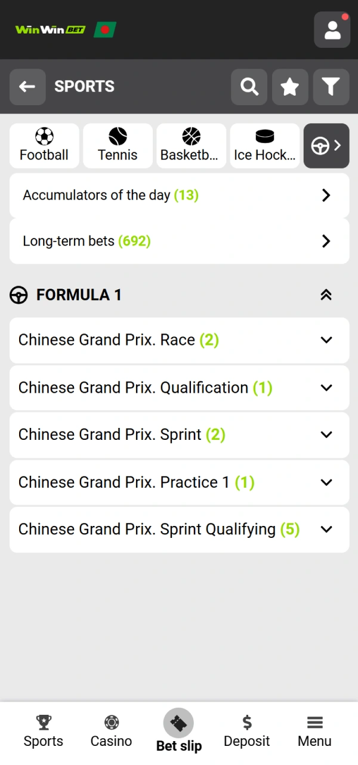Expand Chinese Grand Prix. Sprint Qualifying markets
The width and height of the screenshot is (358, 765).
[179, 529]
